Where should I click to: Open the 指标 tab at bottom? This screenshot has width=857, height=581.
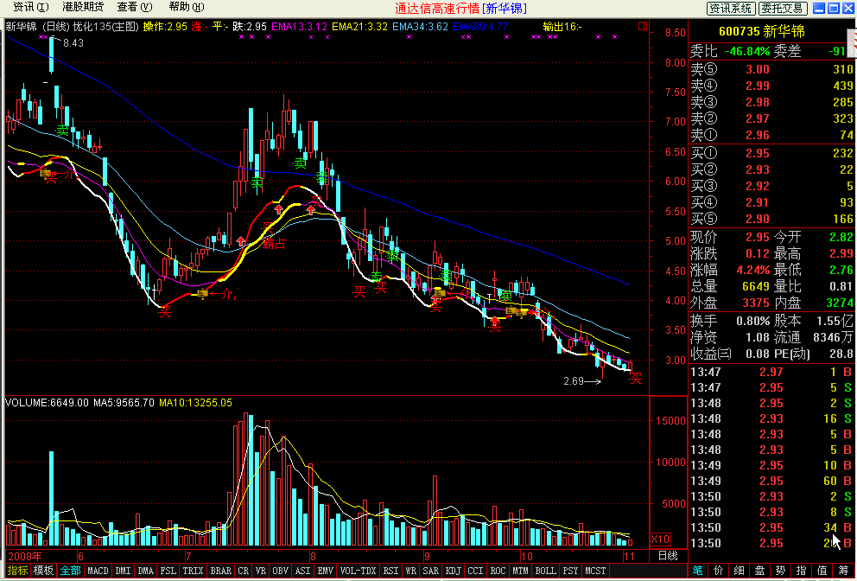click(x=17, y=571)
